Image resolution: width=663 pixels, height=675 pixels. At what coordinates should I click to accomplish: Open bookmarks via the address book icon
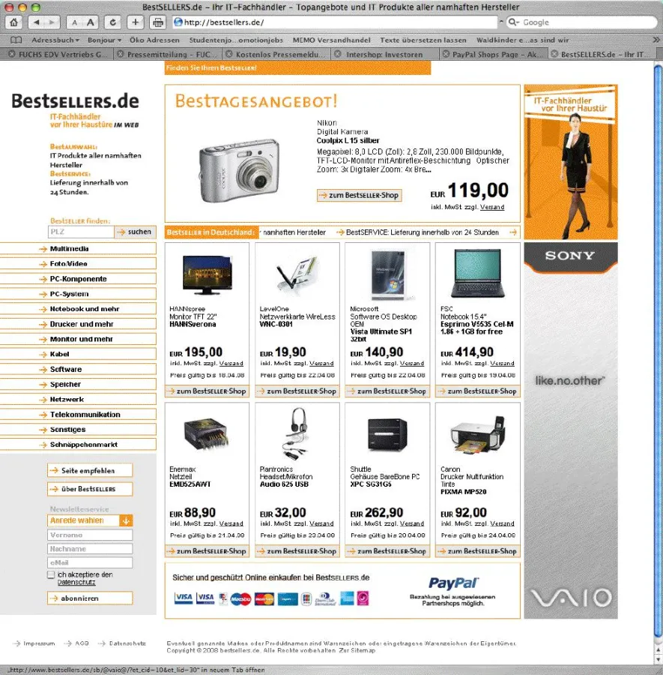[x=16, y=40]
